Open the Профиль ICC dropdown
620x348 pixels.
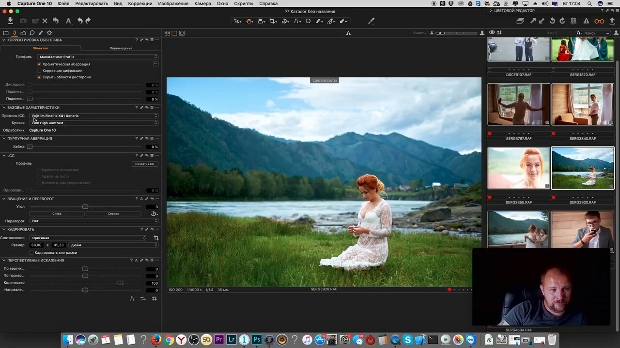click(94, 116)
